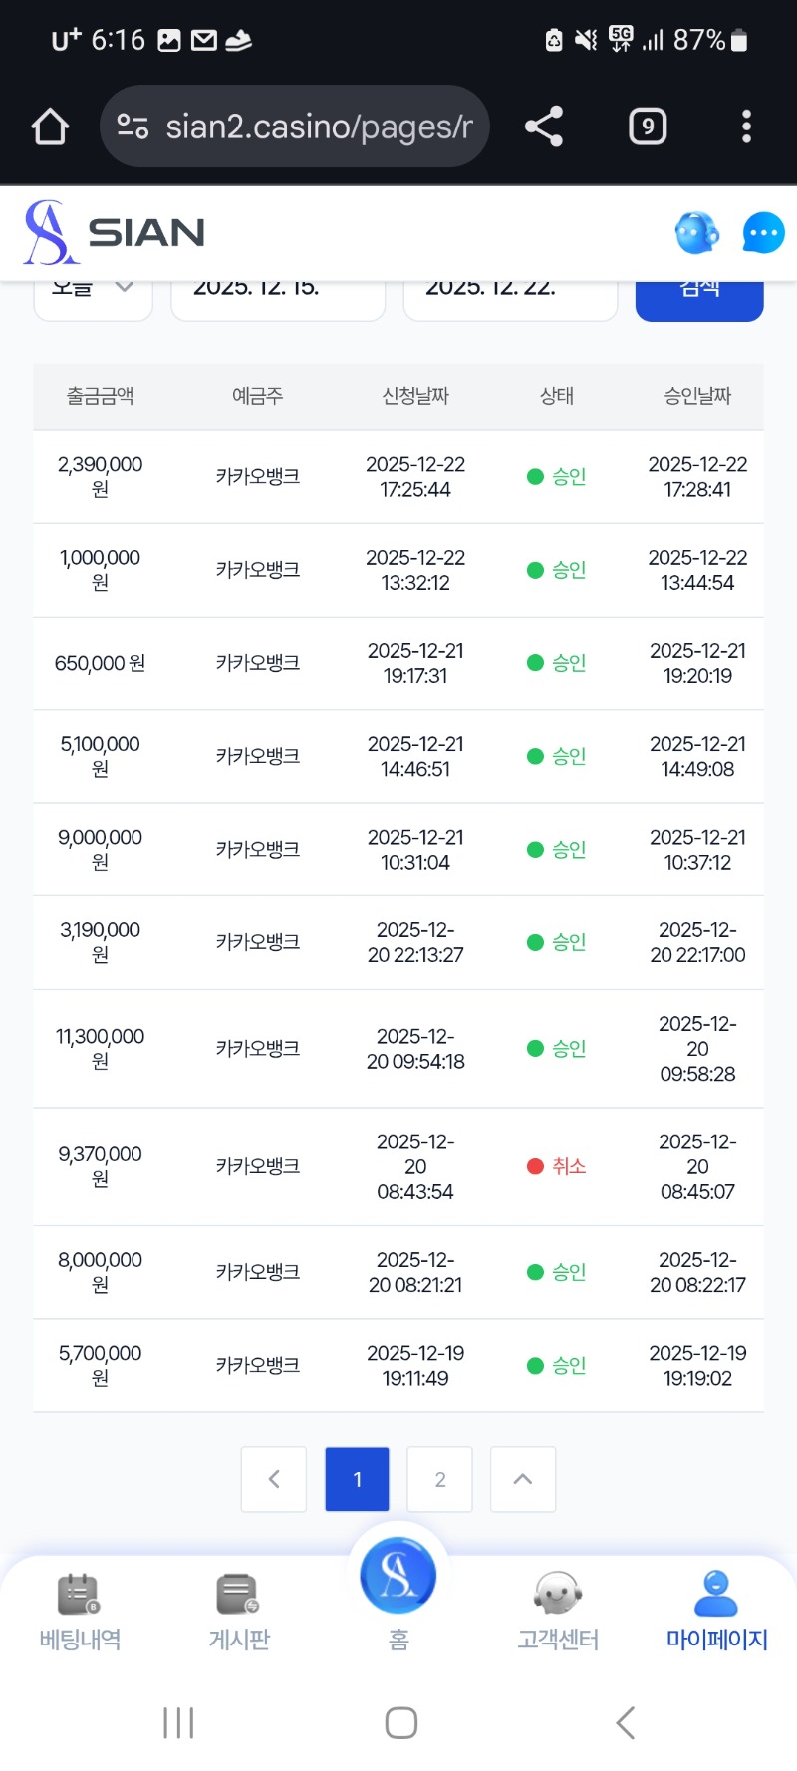Open the browser three-dot menu

(x=746, y=126)
